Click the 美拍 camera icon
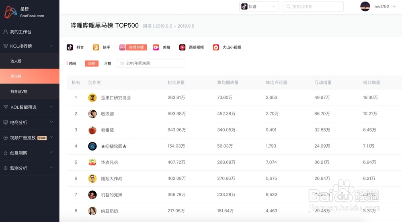The image size is (402, 222). pyautogui.click(x=156, y=47)
